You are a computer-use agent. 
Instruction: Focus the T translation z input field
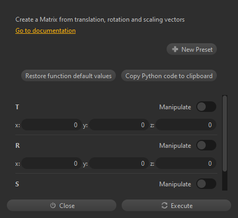[186, 125]
